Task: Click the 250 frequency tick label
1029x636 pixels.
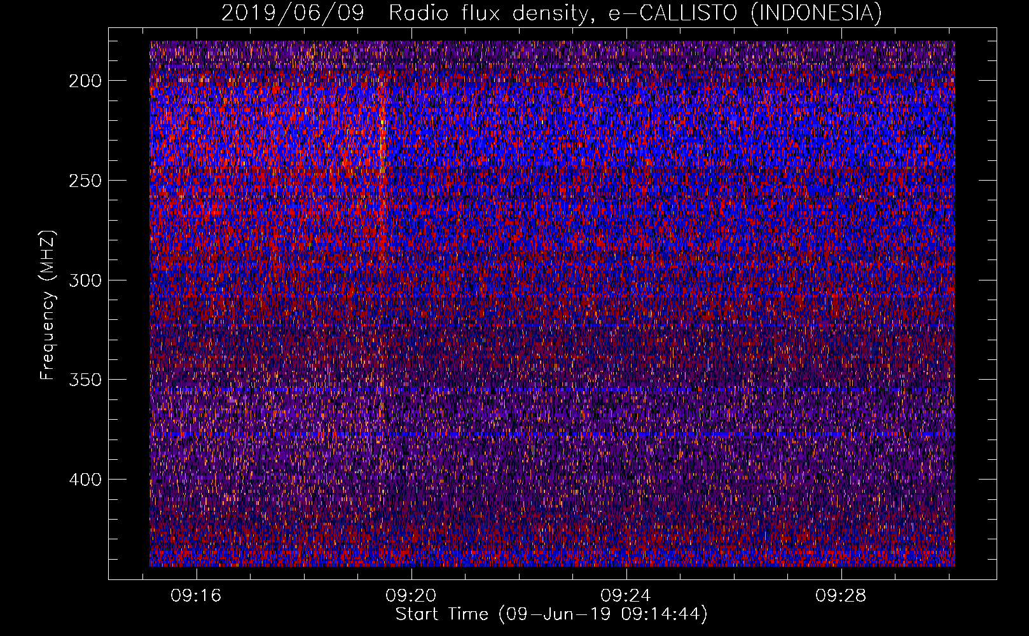Action: [85, 181]
